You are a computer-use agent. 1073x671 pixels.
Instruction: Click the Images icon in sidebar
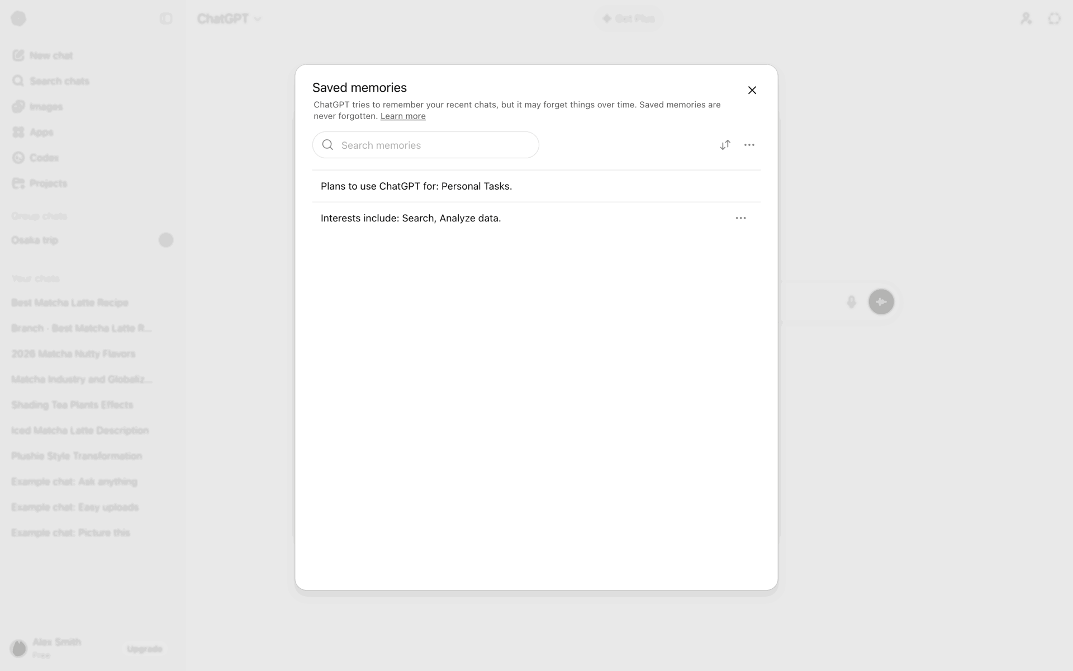(x=18, y=107)
